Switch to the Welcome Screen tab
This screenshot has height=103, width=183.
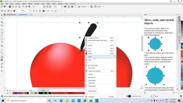[x=11, y=15]
